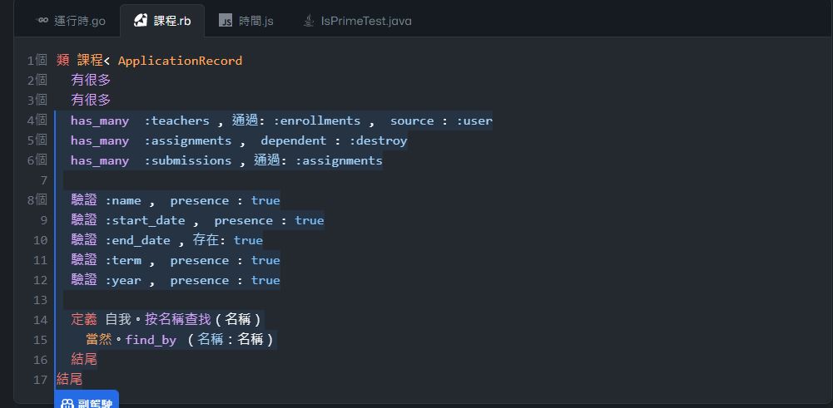833x408 pixels.
Task: Click :start_date in the validation line
Action: [145, 221]
